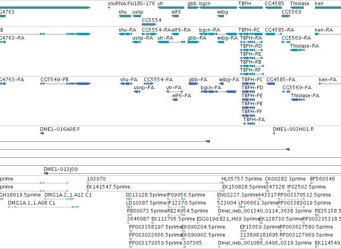Select the ken-PA protein label
This screenshot has height=249, width=341.
(x=328, y=80)
